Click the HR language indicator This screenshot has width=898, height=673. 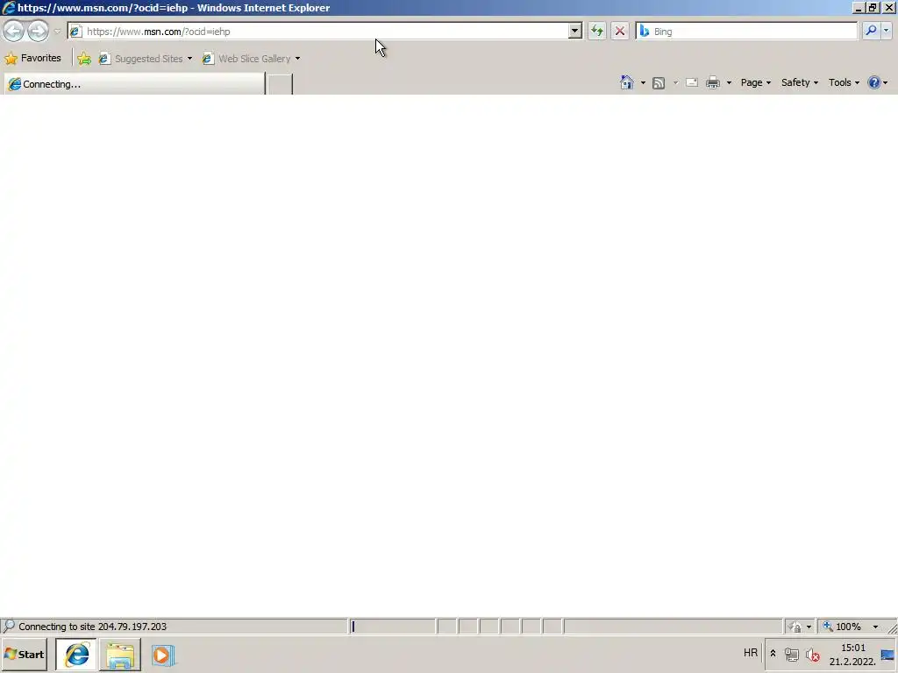pyautogui.click(x=751, y=653)
